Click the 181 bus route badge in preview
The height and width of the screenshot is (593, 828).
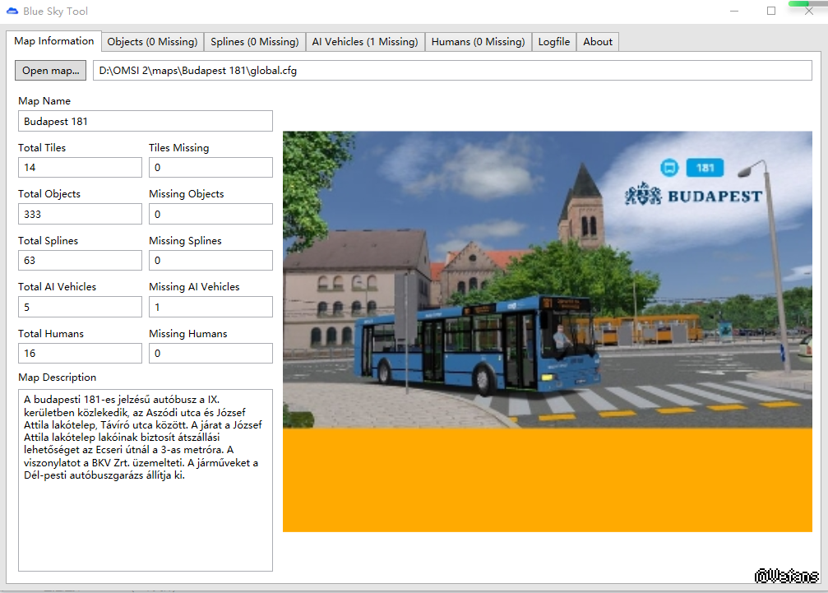704,168
